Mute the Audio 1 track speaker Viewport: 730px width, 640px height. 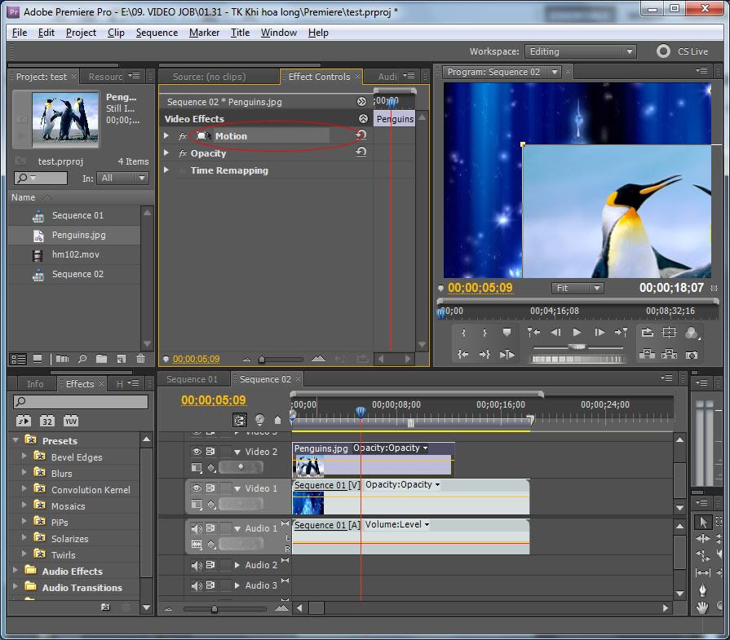(197, 528)
